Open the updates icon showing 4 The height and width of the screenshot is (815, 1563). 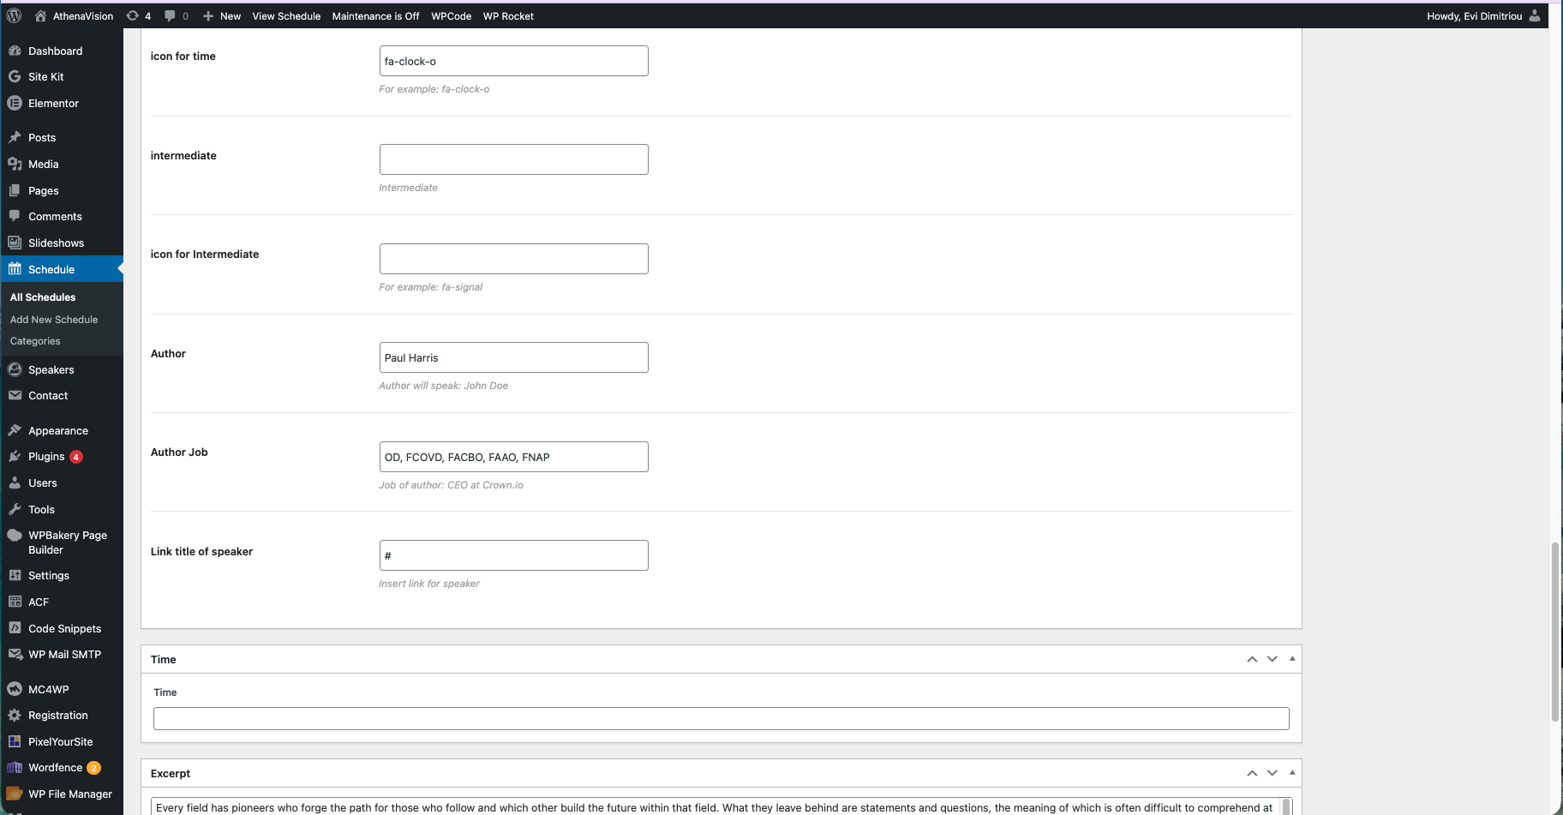[x=133, y=15]
